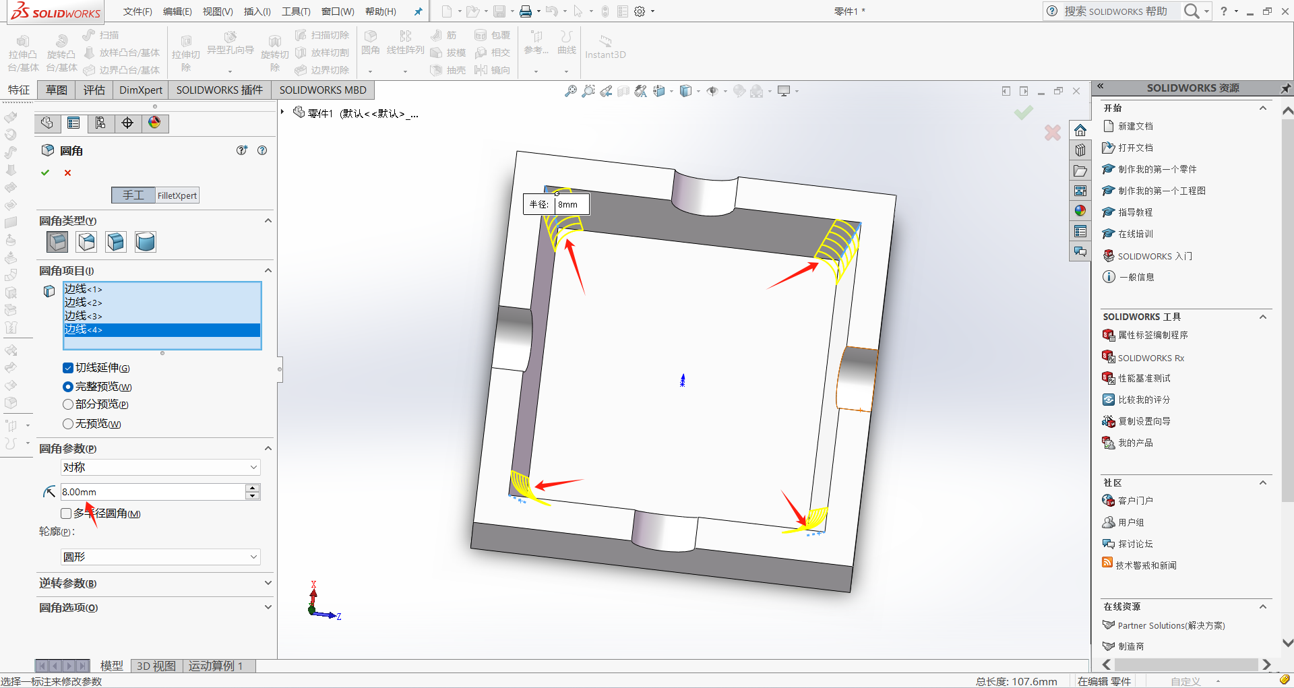Open the DisplayManager color ball tab
This screenshot has height=688, width=1294.
coord(154,123)
